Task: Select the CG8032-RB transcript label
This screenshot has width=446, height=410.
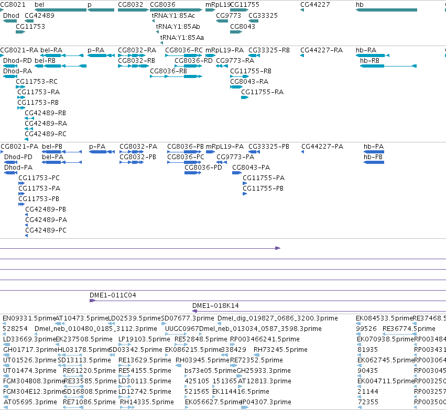Action: tap(137, 61)
